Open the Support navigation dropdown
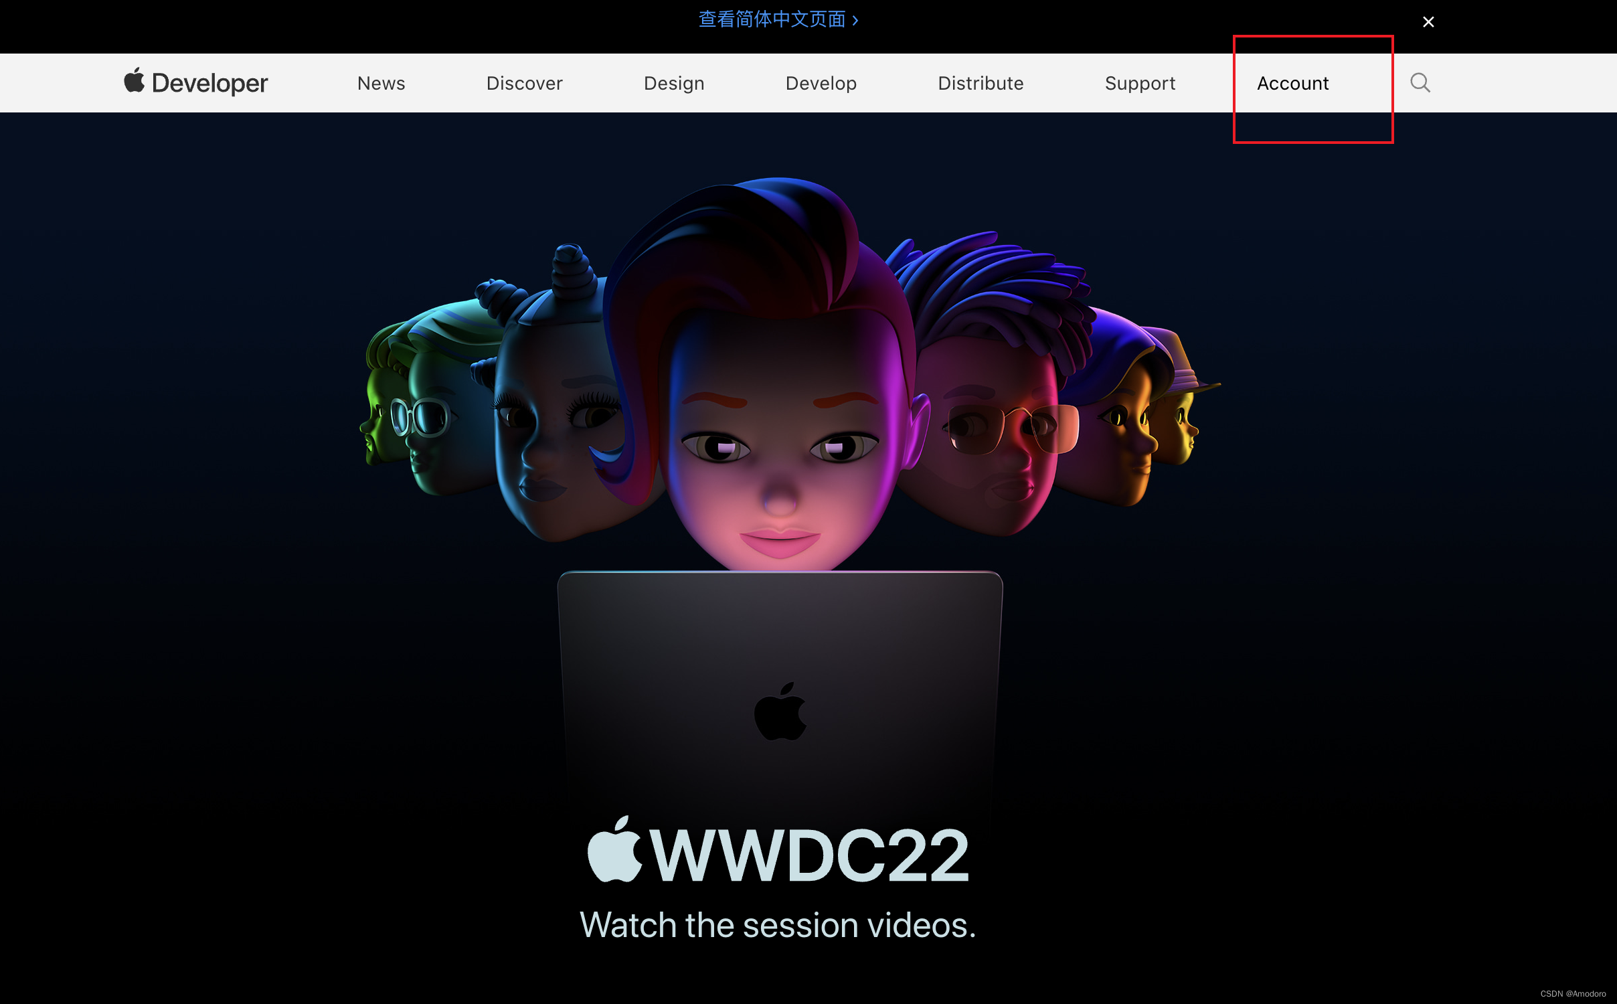 1139,82
